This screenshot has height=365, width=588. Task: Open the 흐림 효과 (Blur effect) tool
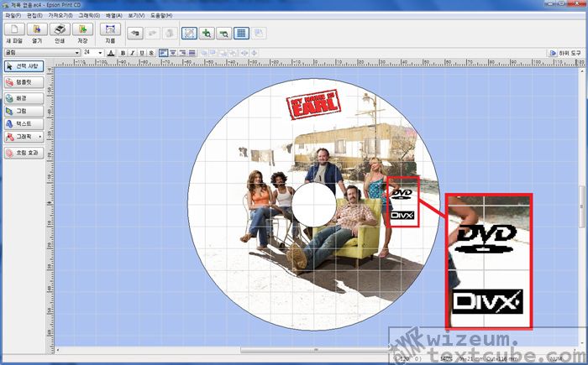pos(24,153)
